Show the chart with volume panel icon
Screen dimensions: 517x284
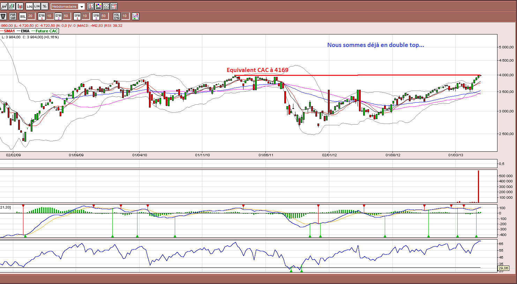106,6
